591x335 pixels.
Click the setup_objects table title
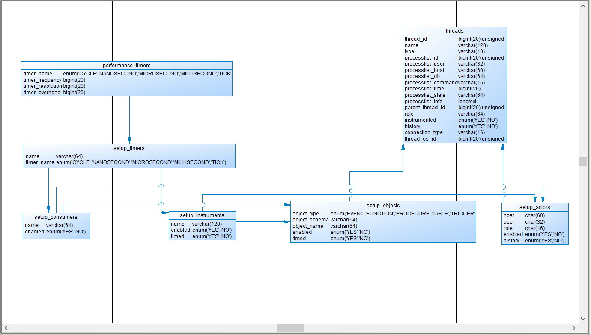[x=383, y=205]
